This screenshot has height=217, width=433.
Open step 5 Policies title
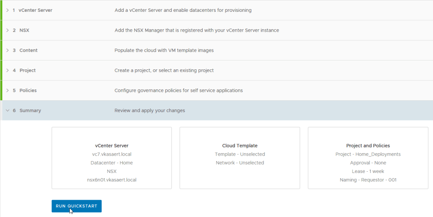pos(28,91)
